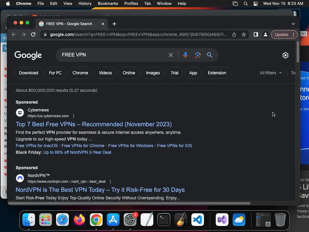
Task: Click the horizontal scrollbar at window bottom
Action: pos(129,203)
